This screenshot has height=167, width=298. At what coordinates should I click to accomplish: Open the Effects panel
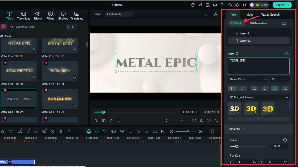click(x=38, y=16)
